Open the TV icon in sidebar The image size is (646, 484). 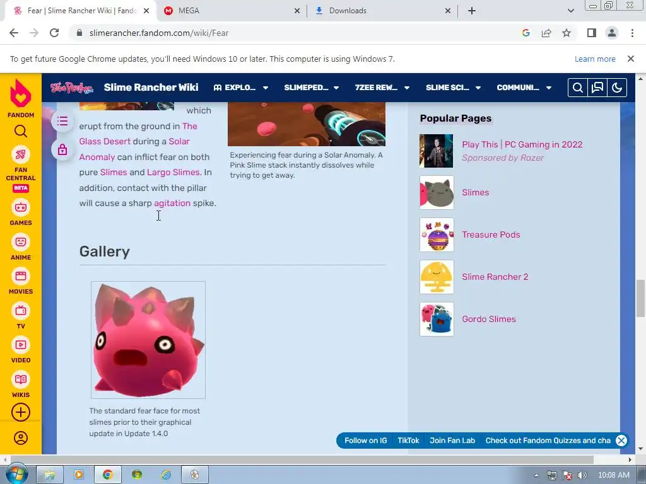[21, 311]
